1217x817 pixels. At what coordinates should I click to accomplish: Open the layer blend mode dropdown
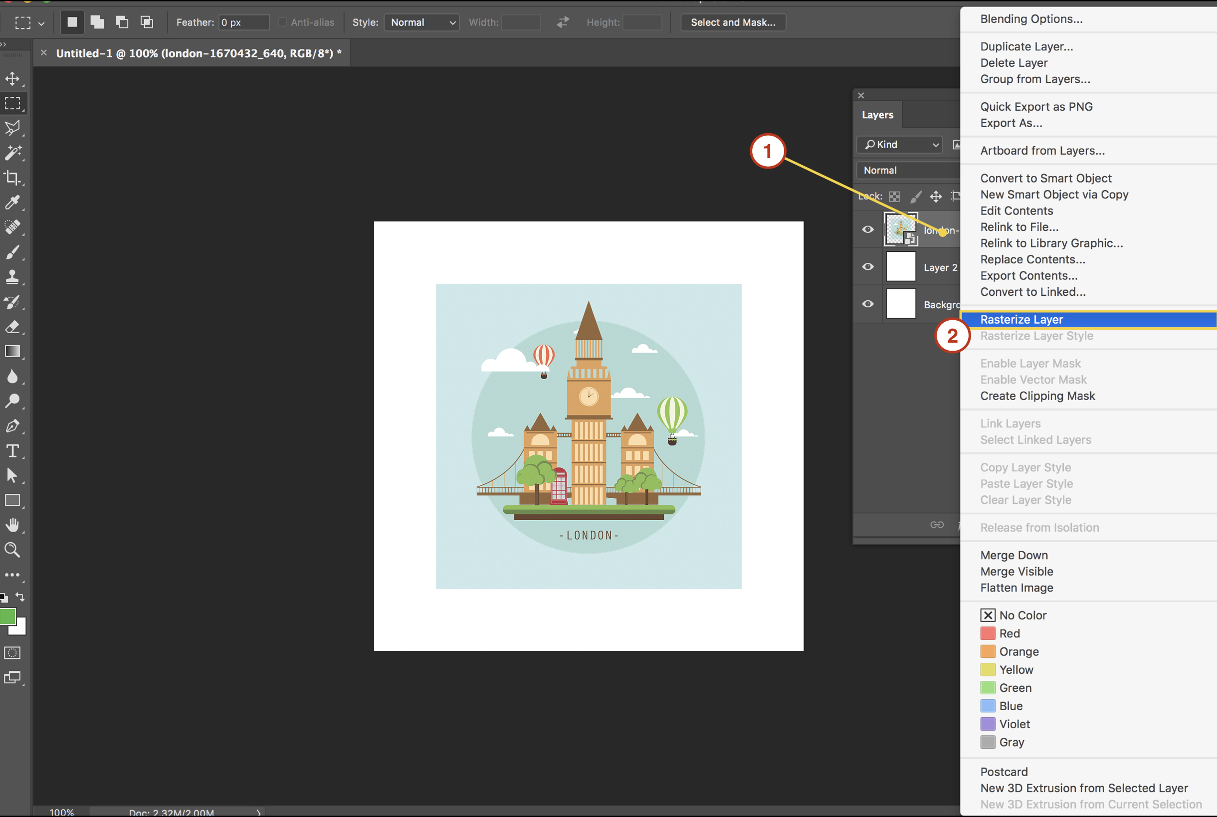908,171
